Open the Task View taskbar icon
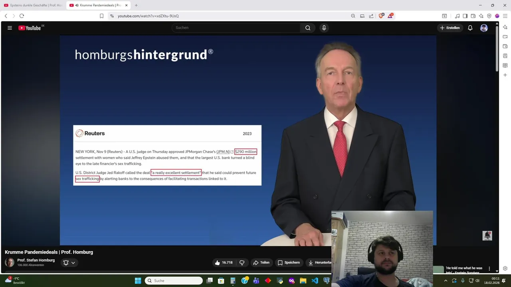Screen dimensions: 511x287 pos(210,281)
